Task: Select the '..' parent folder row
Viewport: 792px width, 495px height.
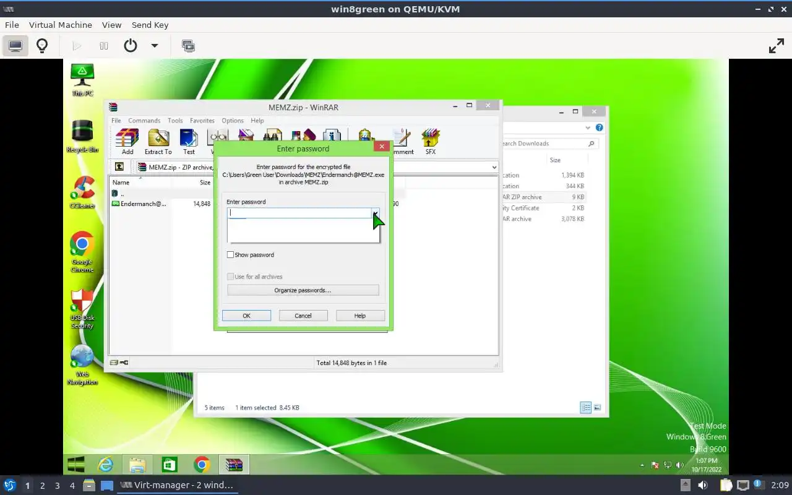Action: click(x=118, y=194)
